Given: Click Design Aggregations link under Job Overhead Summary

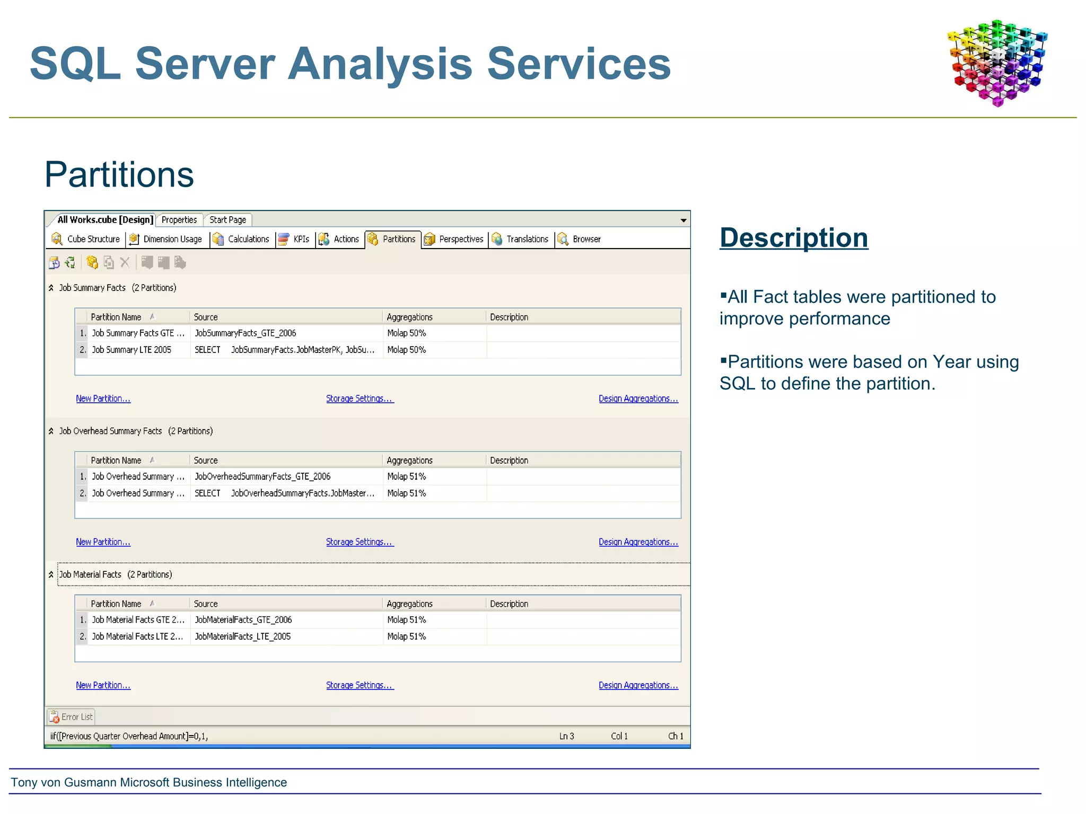Looking at the screenshot, I should click(638, 542).
